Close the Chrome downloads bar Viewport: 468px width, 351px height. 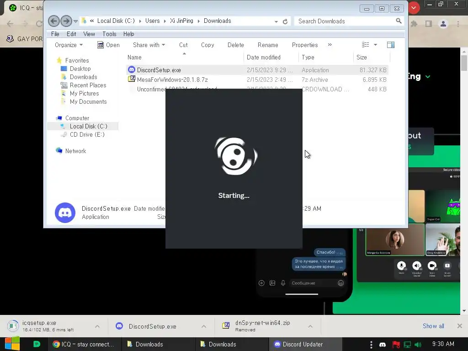click(x=459, y=326)
